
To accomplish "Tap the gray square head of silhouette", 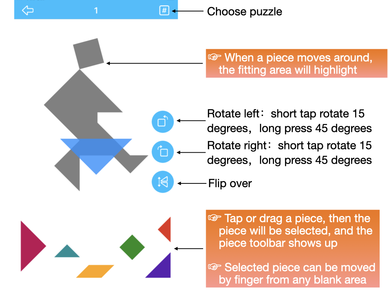I will coord(88,54).
